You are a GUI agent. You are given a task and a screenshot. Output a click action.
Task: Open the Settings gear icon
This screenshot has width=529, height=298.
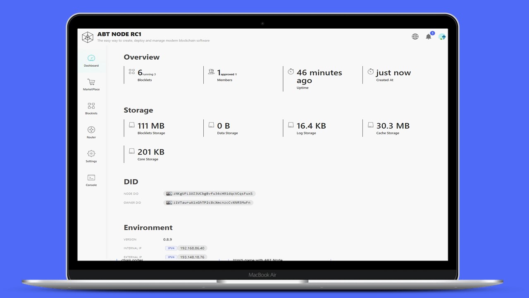point(91,154)
